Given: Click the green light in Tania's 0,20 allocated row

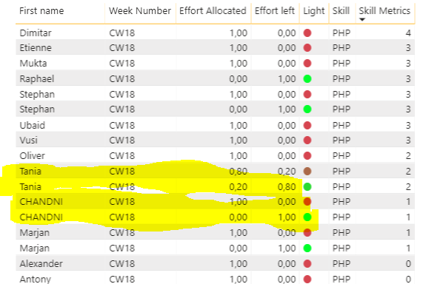Looking at the screenshot, I should pos(307,186).
